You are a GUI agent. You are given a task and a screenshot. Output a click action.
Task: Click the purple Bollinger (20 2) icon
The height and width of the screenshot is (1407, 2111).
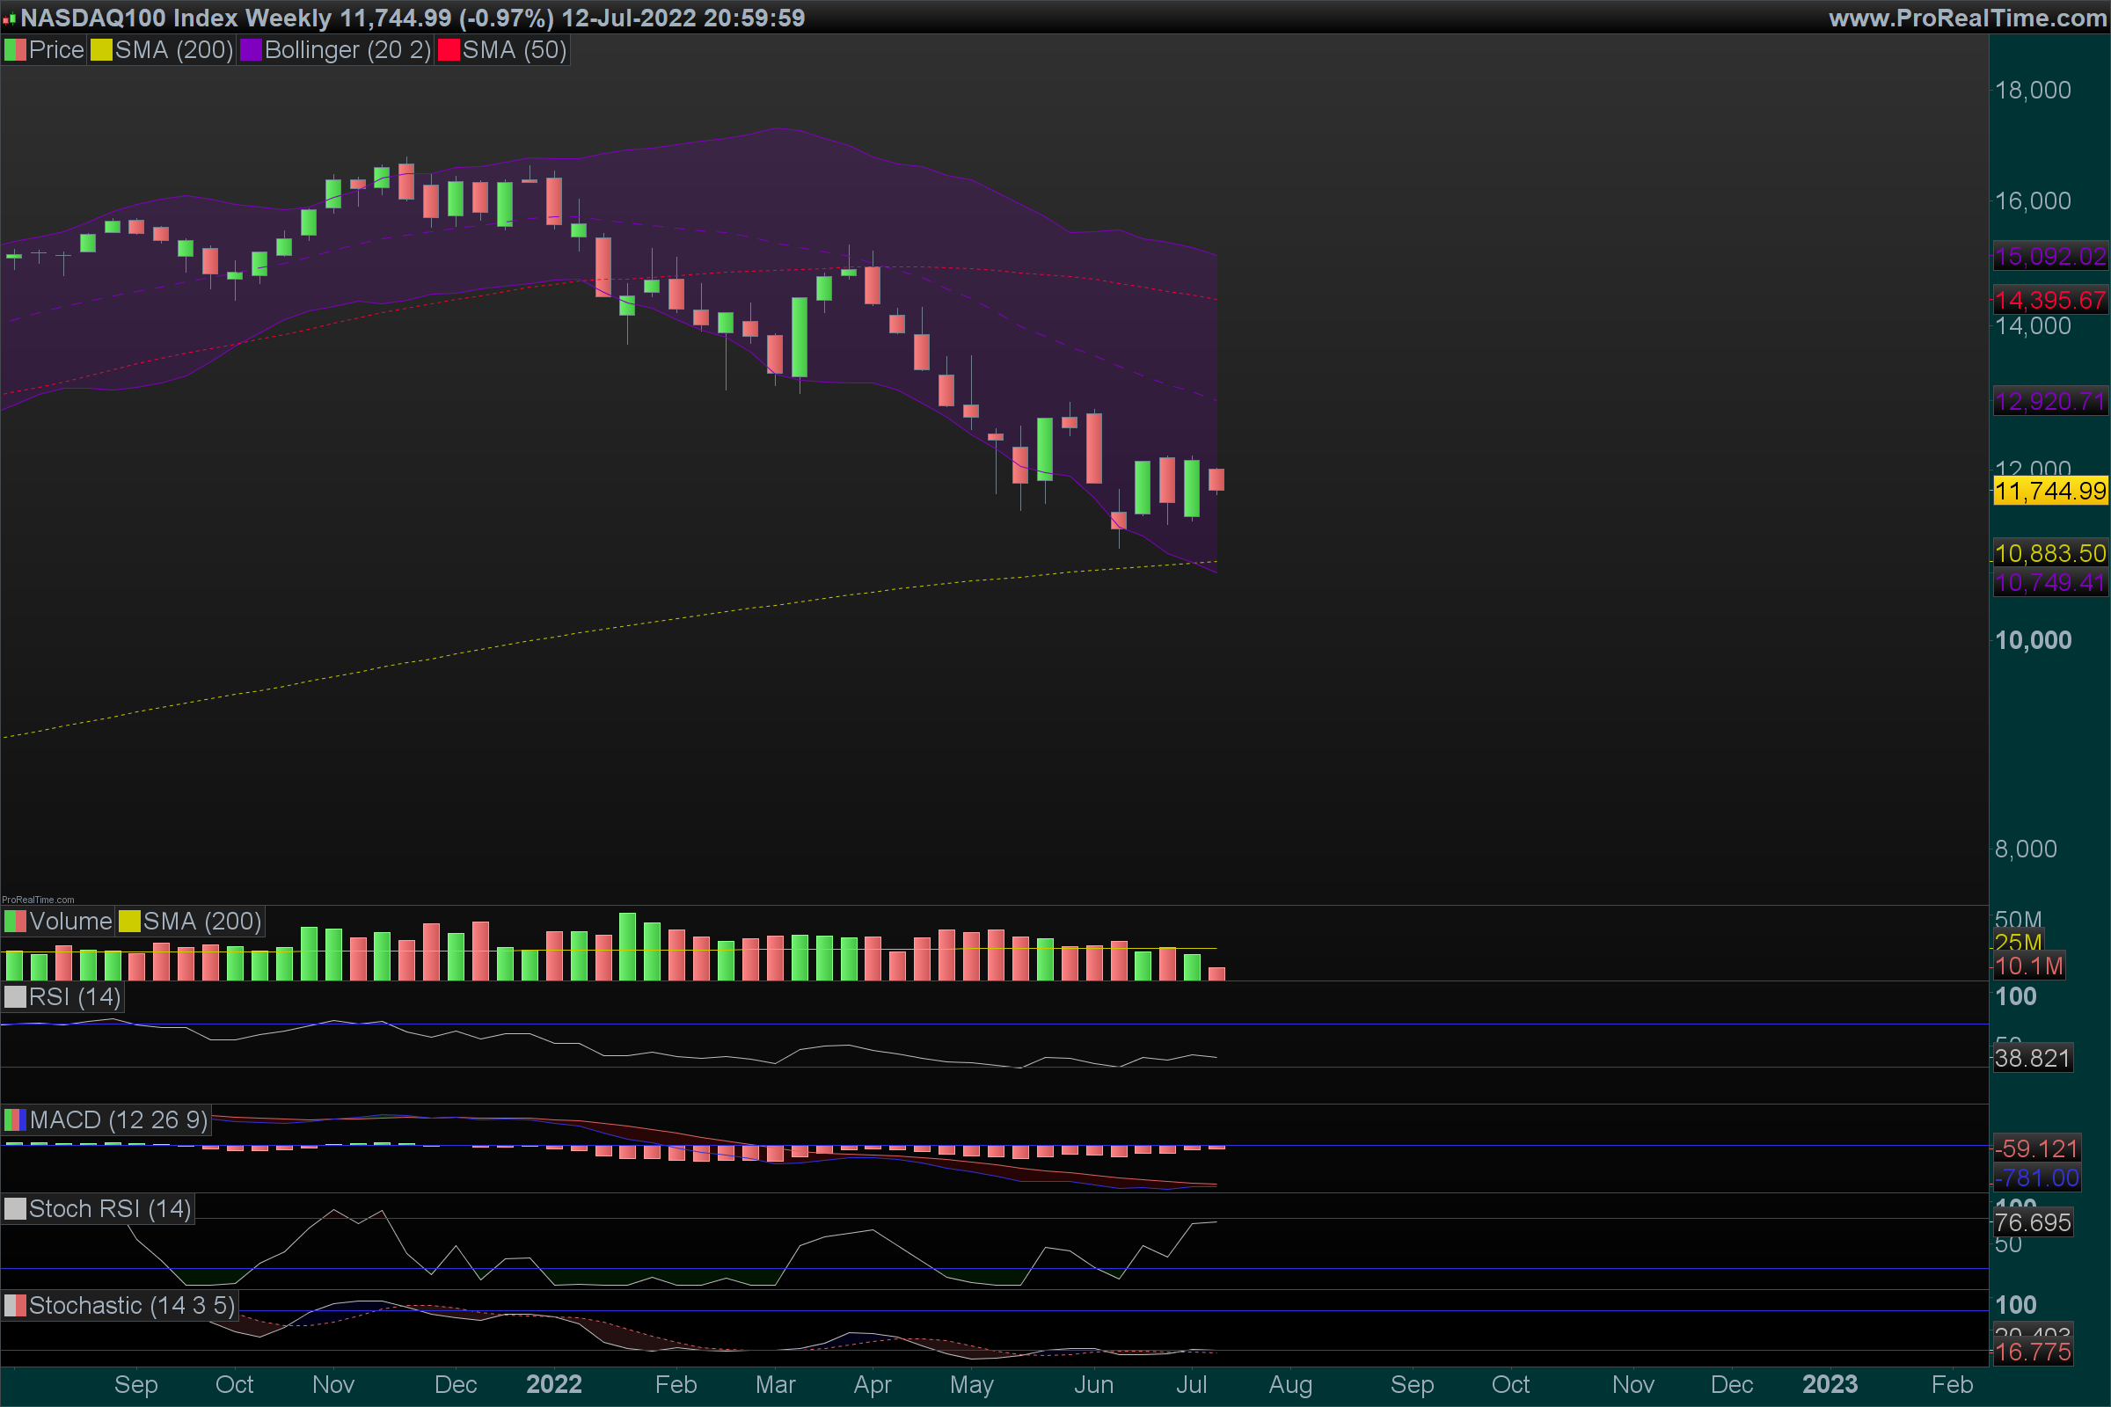tap(251, 50)
